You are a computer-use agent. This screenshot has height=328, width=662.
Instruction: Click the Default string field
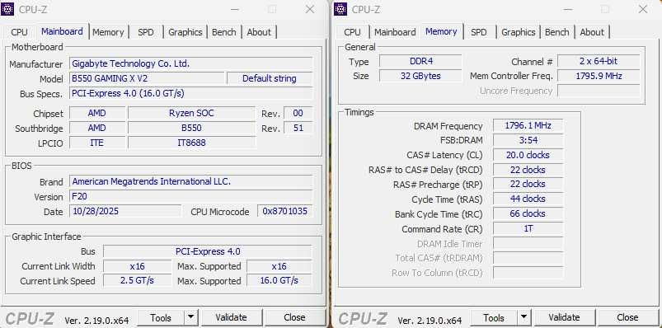(270, 78)
